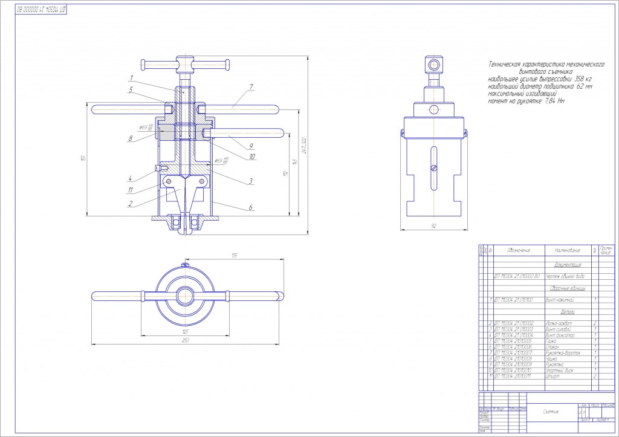Click the 'Наименование' column header in the parts table

[567, 250]
